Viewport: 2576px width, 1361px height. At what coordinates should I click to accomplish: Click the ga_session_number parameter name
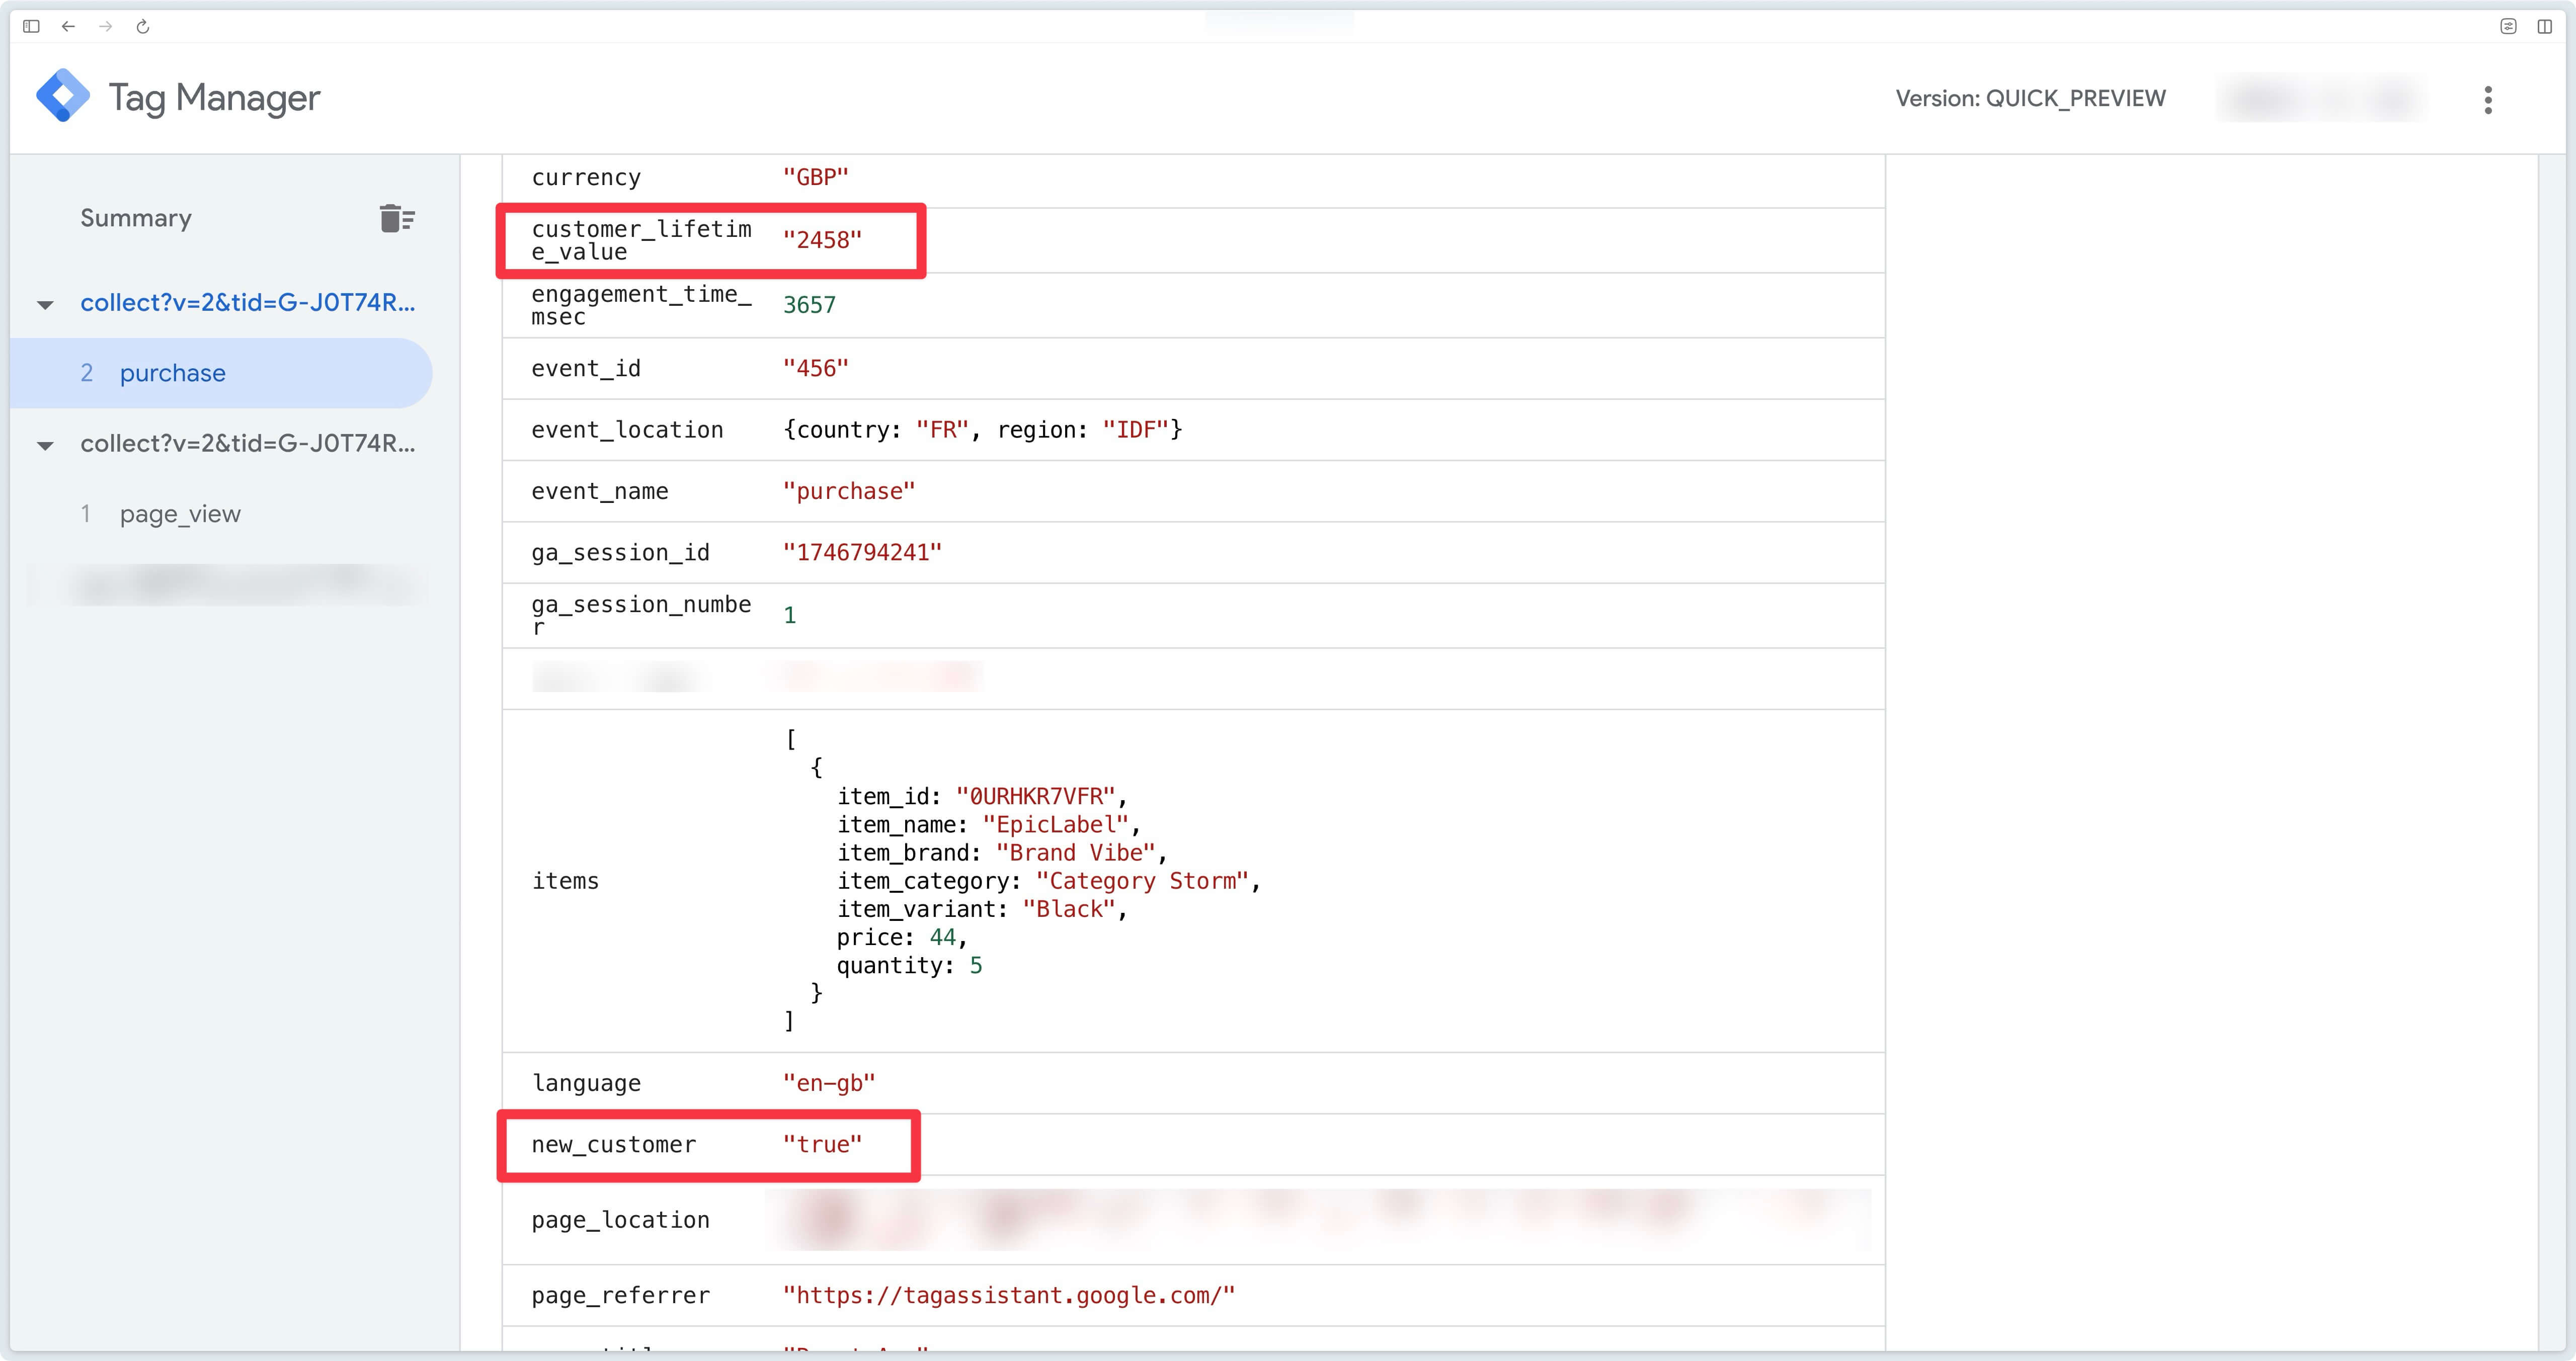pyautogui.click(x=641, y=615)
